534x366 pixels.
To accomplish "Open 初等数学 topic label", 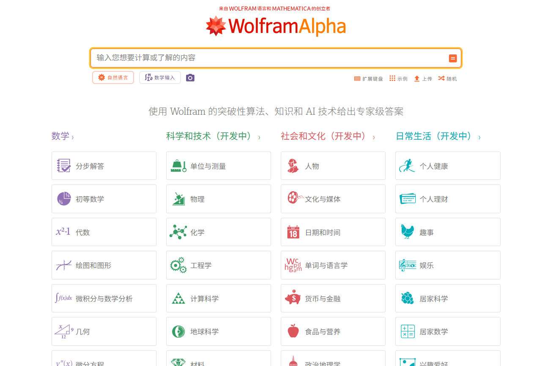I will pos(90,199).
